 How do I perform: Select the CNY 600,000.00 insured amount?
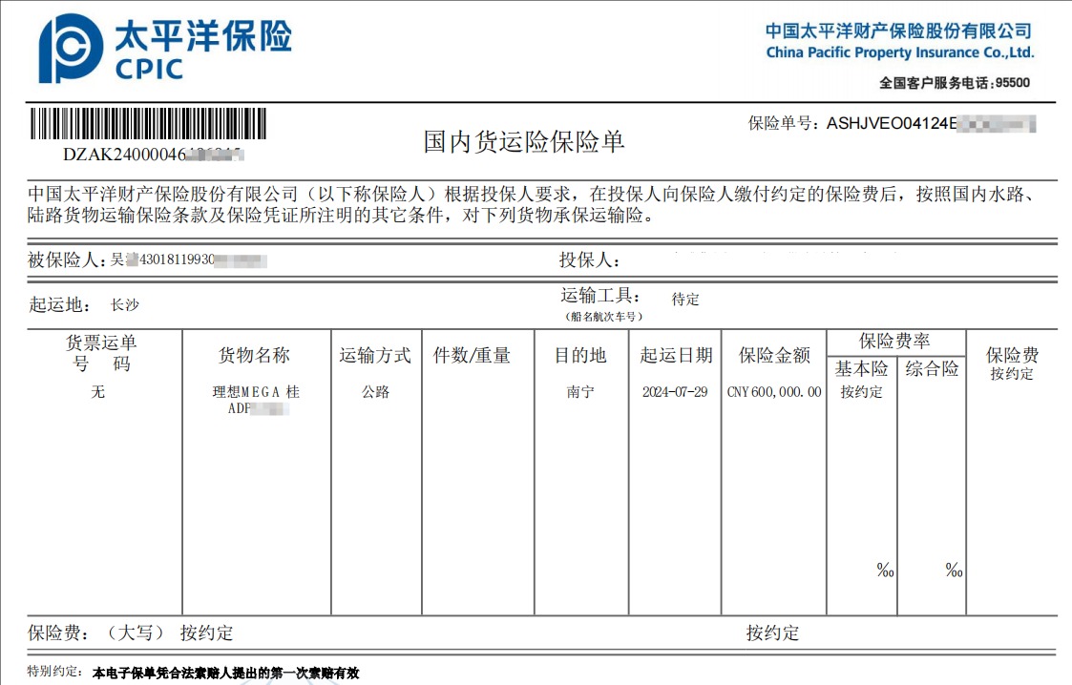(x=773, y=392)
